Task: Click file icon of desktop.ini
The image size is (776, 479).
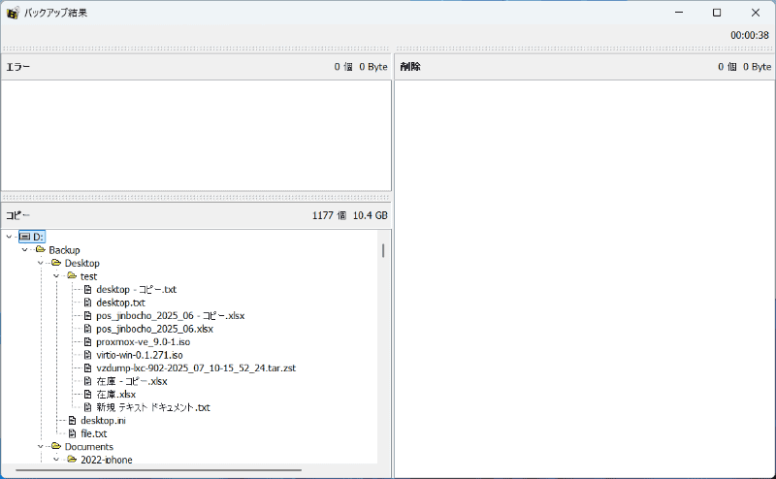Action: coord(72,420)
